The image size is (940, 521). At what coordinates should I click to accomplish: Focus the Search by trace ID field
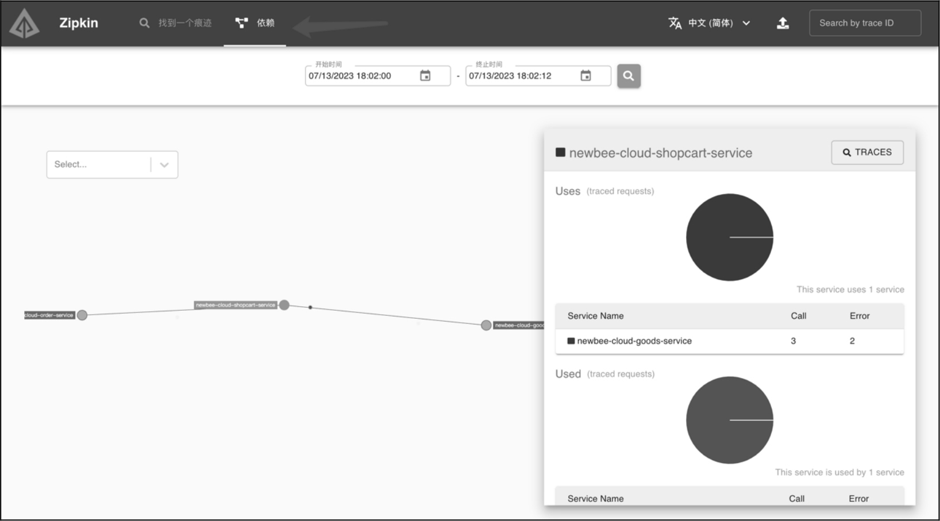(x=865, y=23)
